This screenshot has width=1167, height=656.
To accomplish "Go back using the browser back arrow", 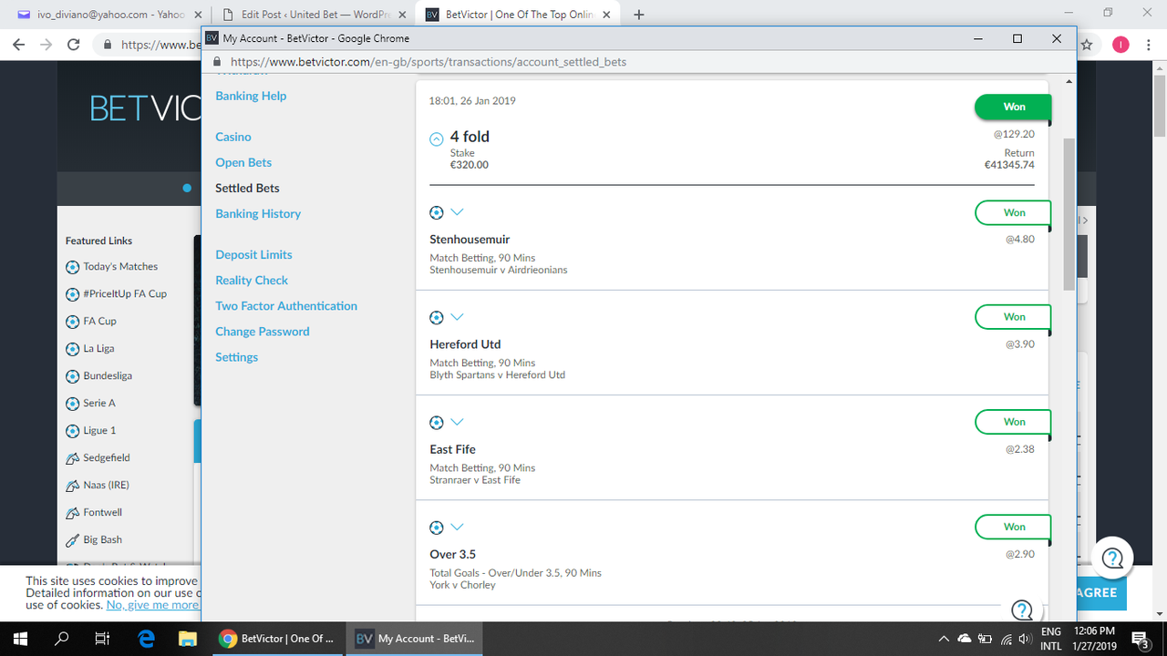I will 17,45.
